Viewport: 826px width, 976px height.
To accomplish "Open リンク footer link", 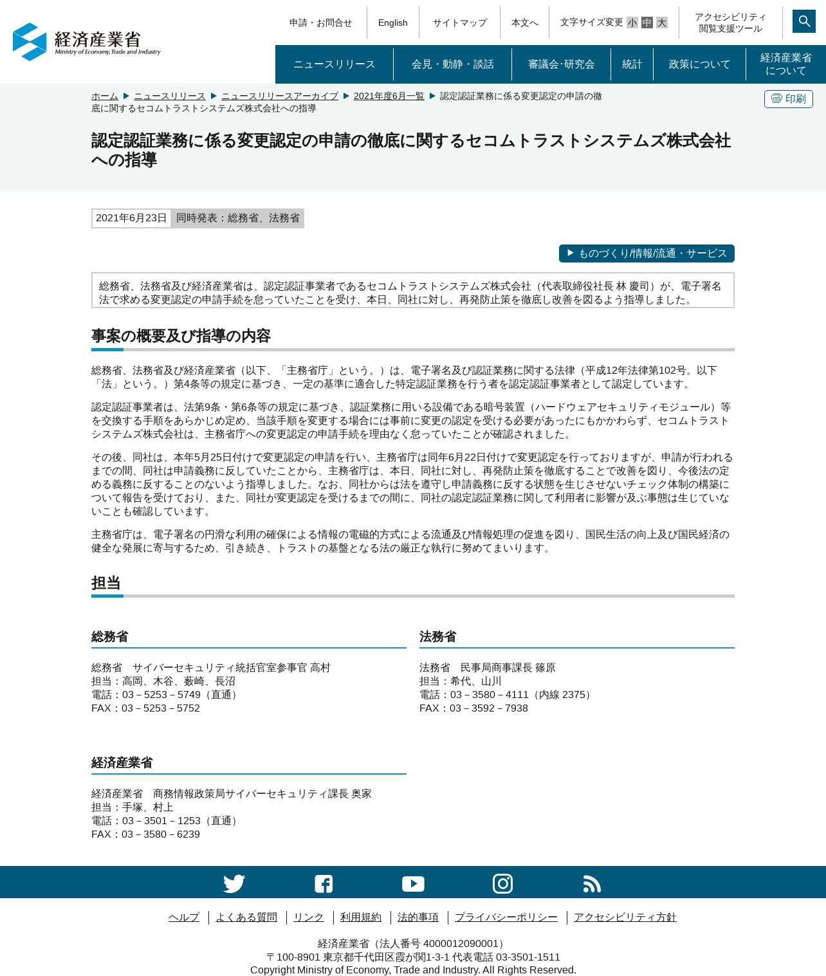I will tap(309, 917).
